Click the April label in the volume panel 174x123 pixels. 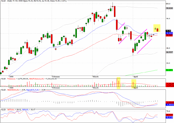coord(136,88)
